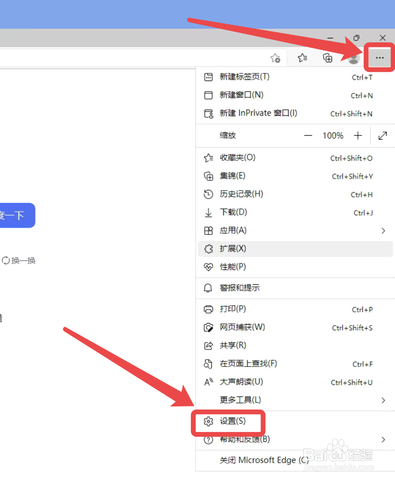Image resolution: width=395 pixels, height=481 pixels.
Task: Click the Favorites star icon in the toolbar
Action: coord(302,58)
